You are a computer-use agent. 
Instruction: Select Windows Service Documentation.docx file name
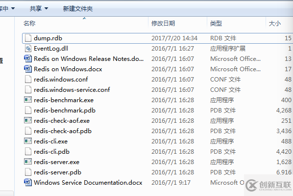click(x=88, y=183)
